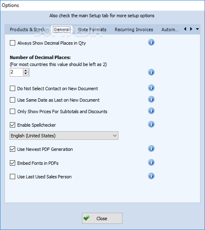Open info for Only Show Prices option
The image size is (205, 230).
click(x=151, y=111)
